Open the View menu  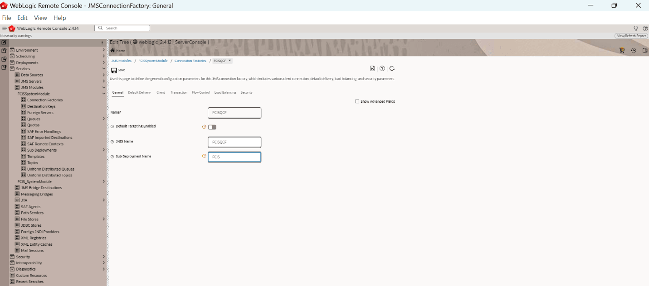click(40, 18)
